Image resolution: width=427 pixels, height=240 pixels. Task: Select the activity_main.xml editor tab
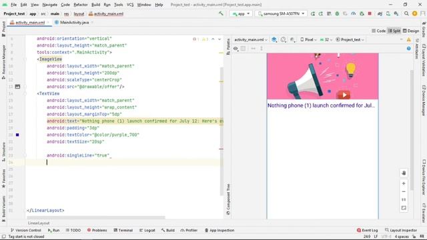[29, 22]
